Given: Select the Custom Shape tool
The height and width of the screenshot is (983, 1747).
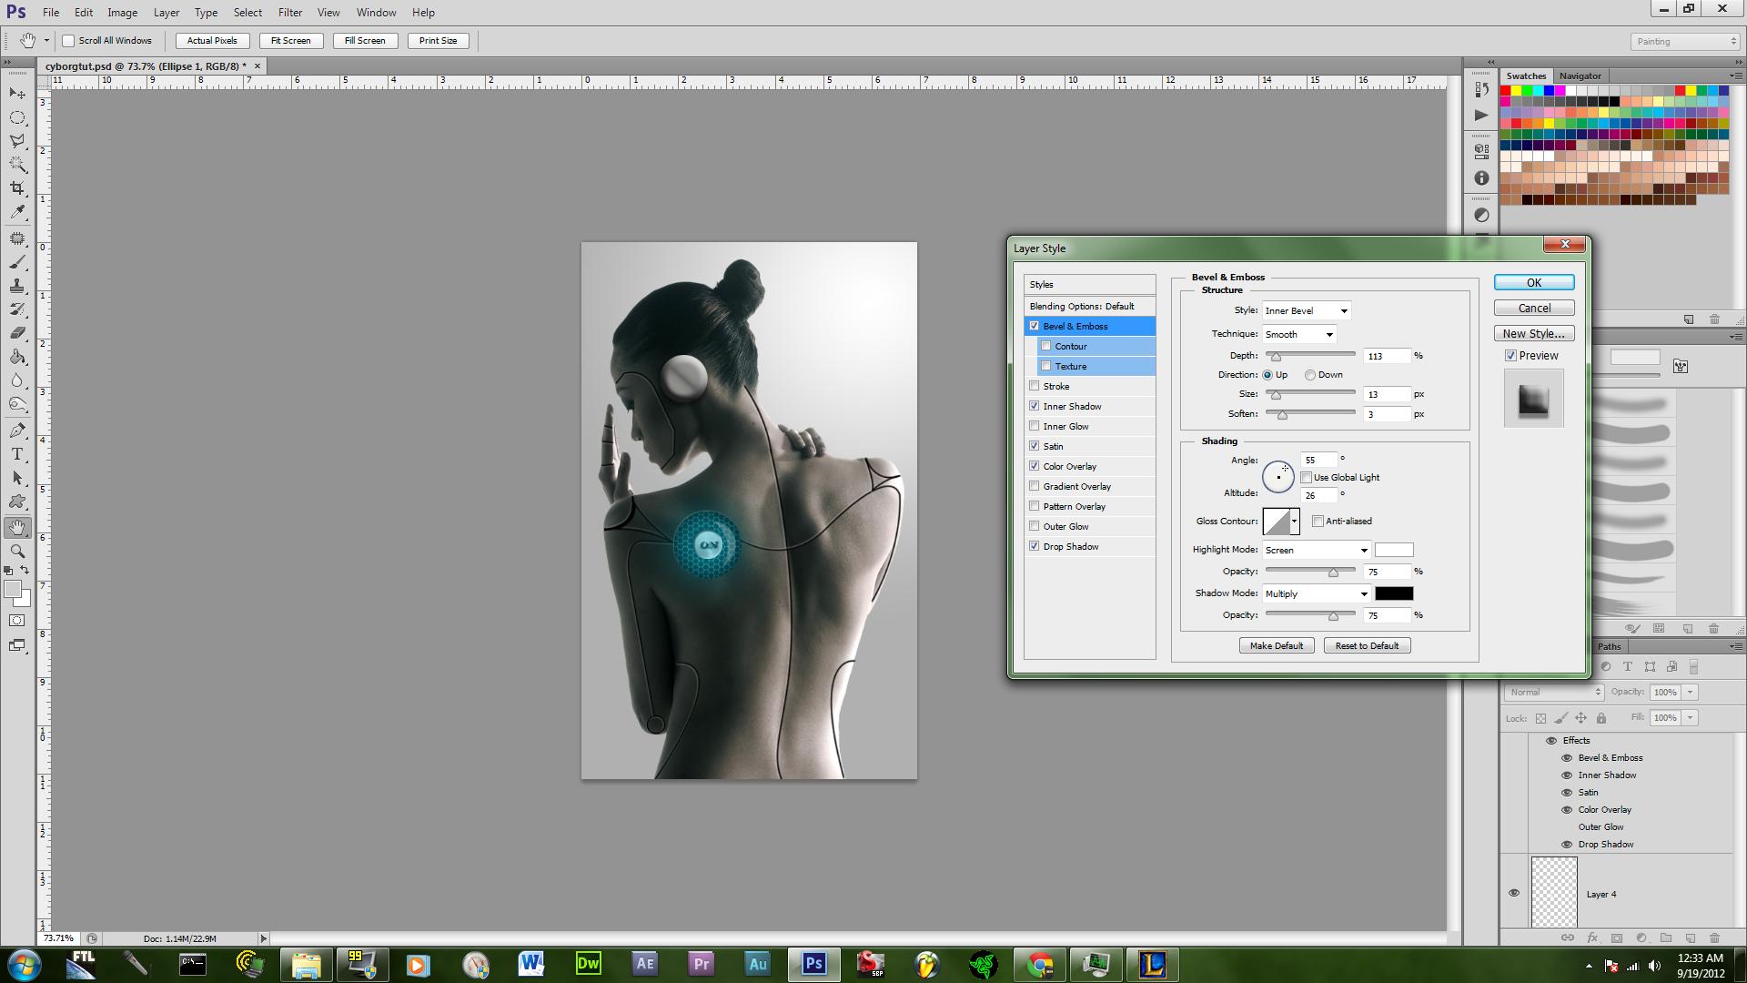Looking at the screenshot, I should (x=17, y=502).
